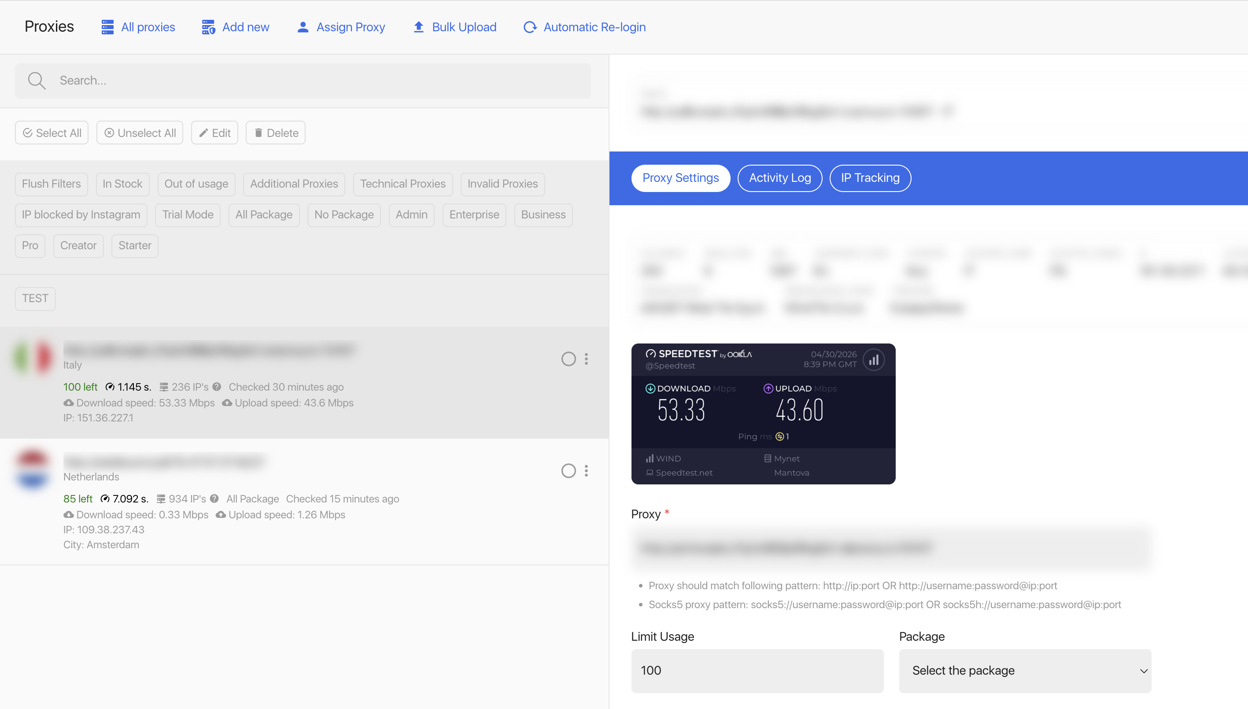Switch to the Proxy Settings tab
The height and width of the screenshot is (709, 1248).
(680, 178)
